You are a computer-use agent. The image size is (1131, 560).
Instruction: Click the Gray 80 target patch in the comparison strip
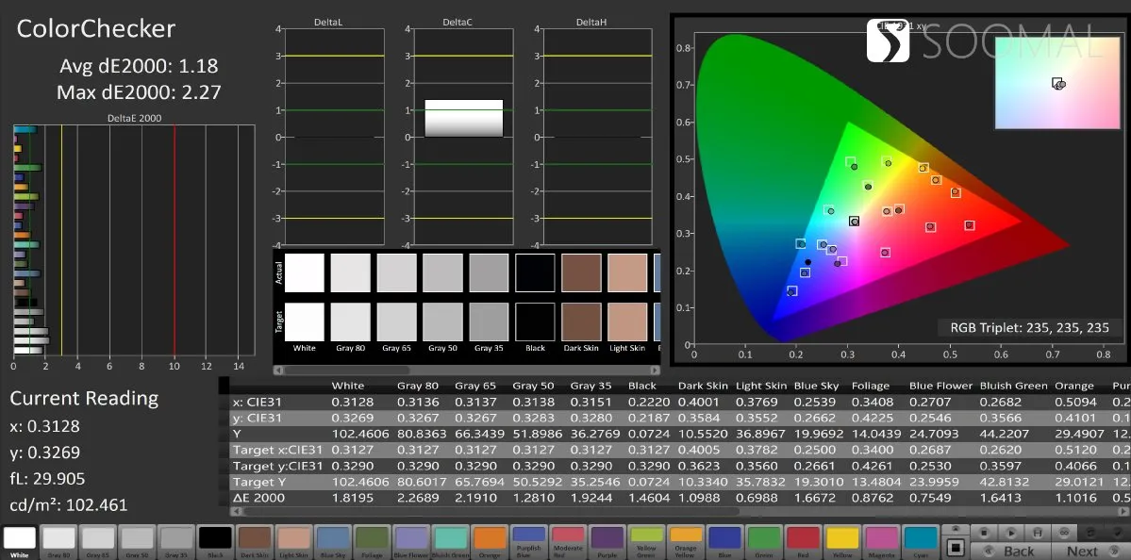pos(351,321)
